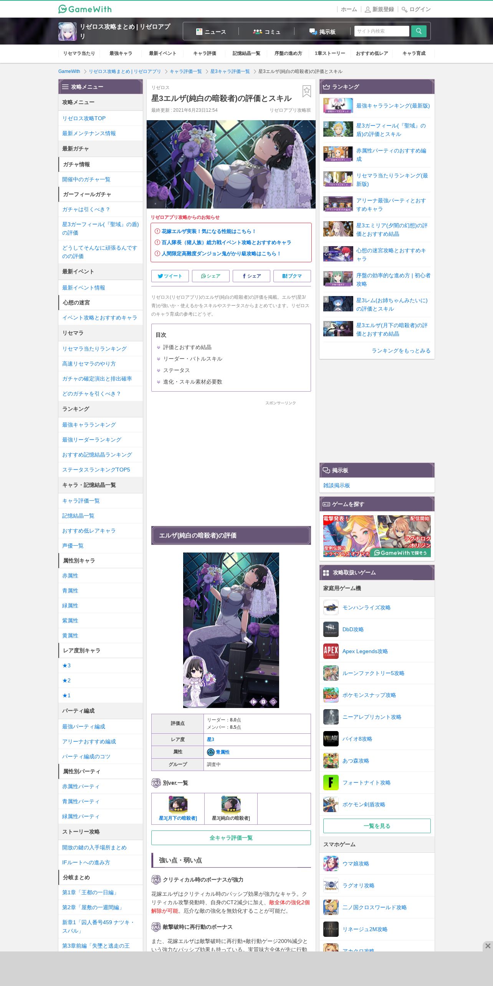
Task: Click the 青属性 attribute icon
Action: pos(210,752)
